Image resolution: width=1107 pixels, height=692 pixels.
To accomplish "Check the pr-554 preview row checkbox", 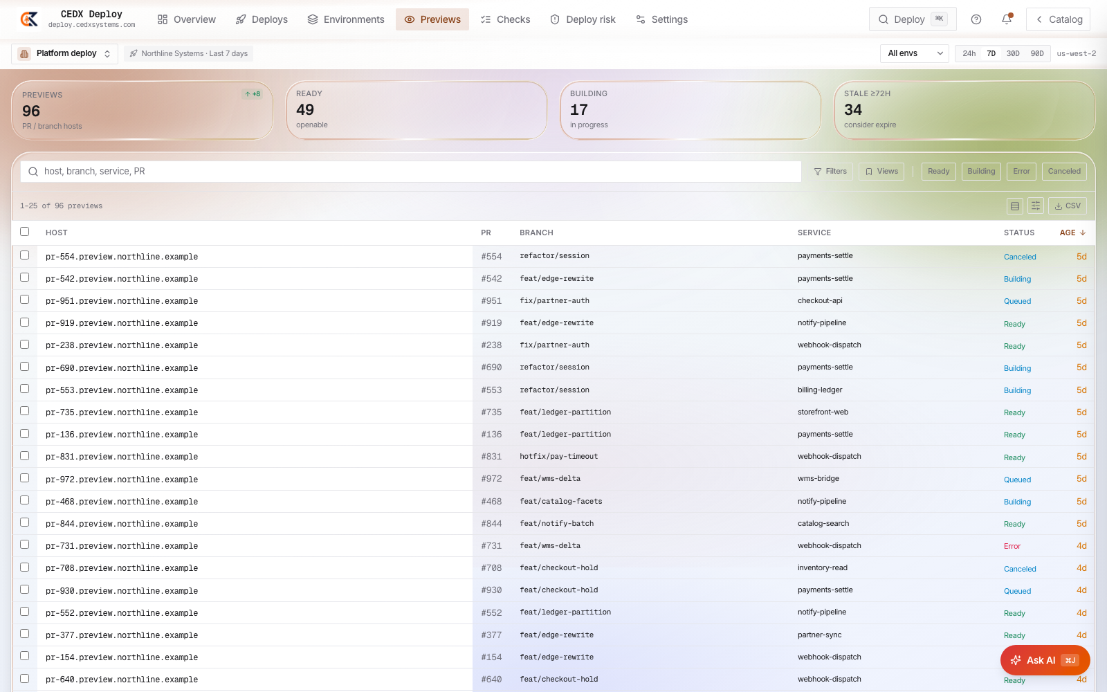I will click(25, 255).
